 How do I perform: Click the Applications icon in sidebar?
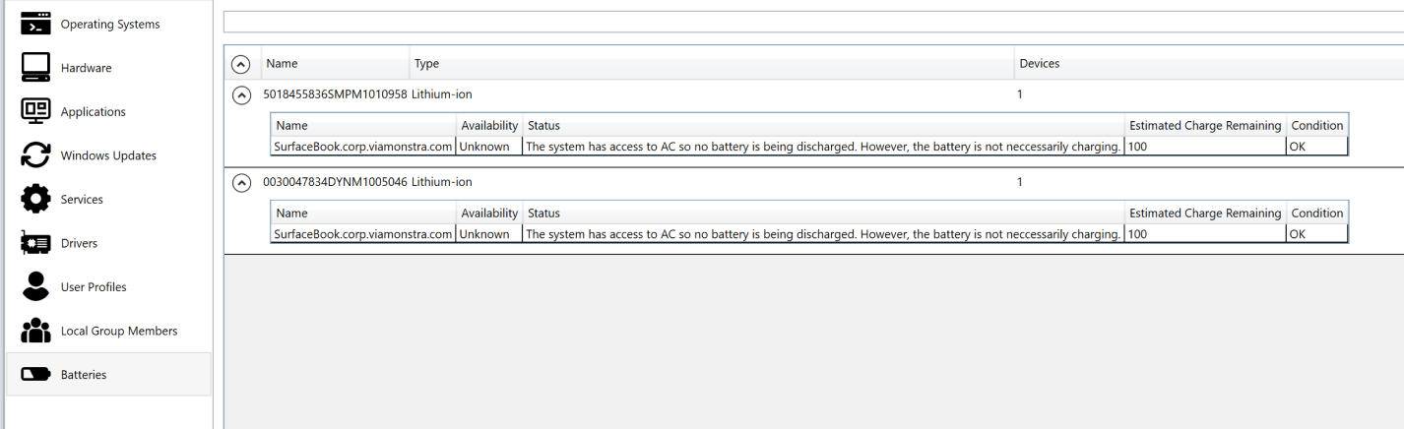point(35,111)
